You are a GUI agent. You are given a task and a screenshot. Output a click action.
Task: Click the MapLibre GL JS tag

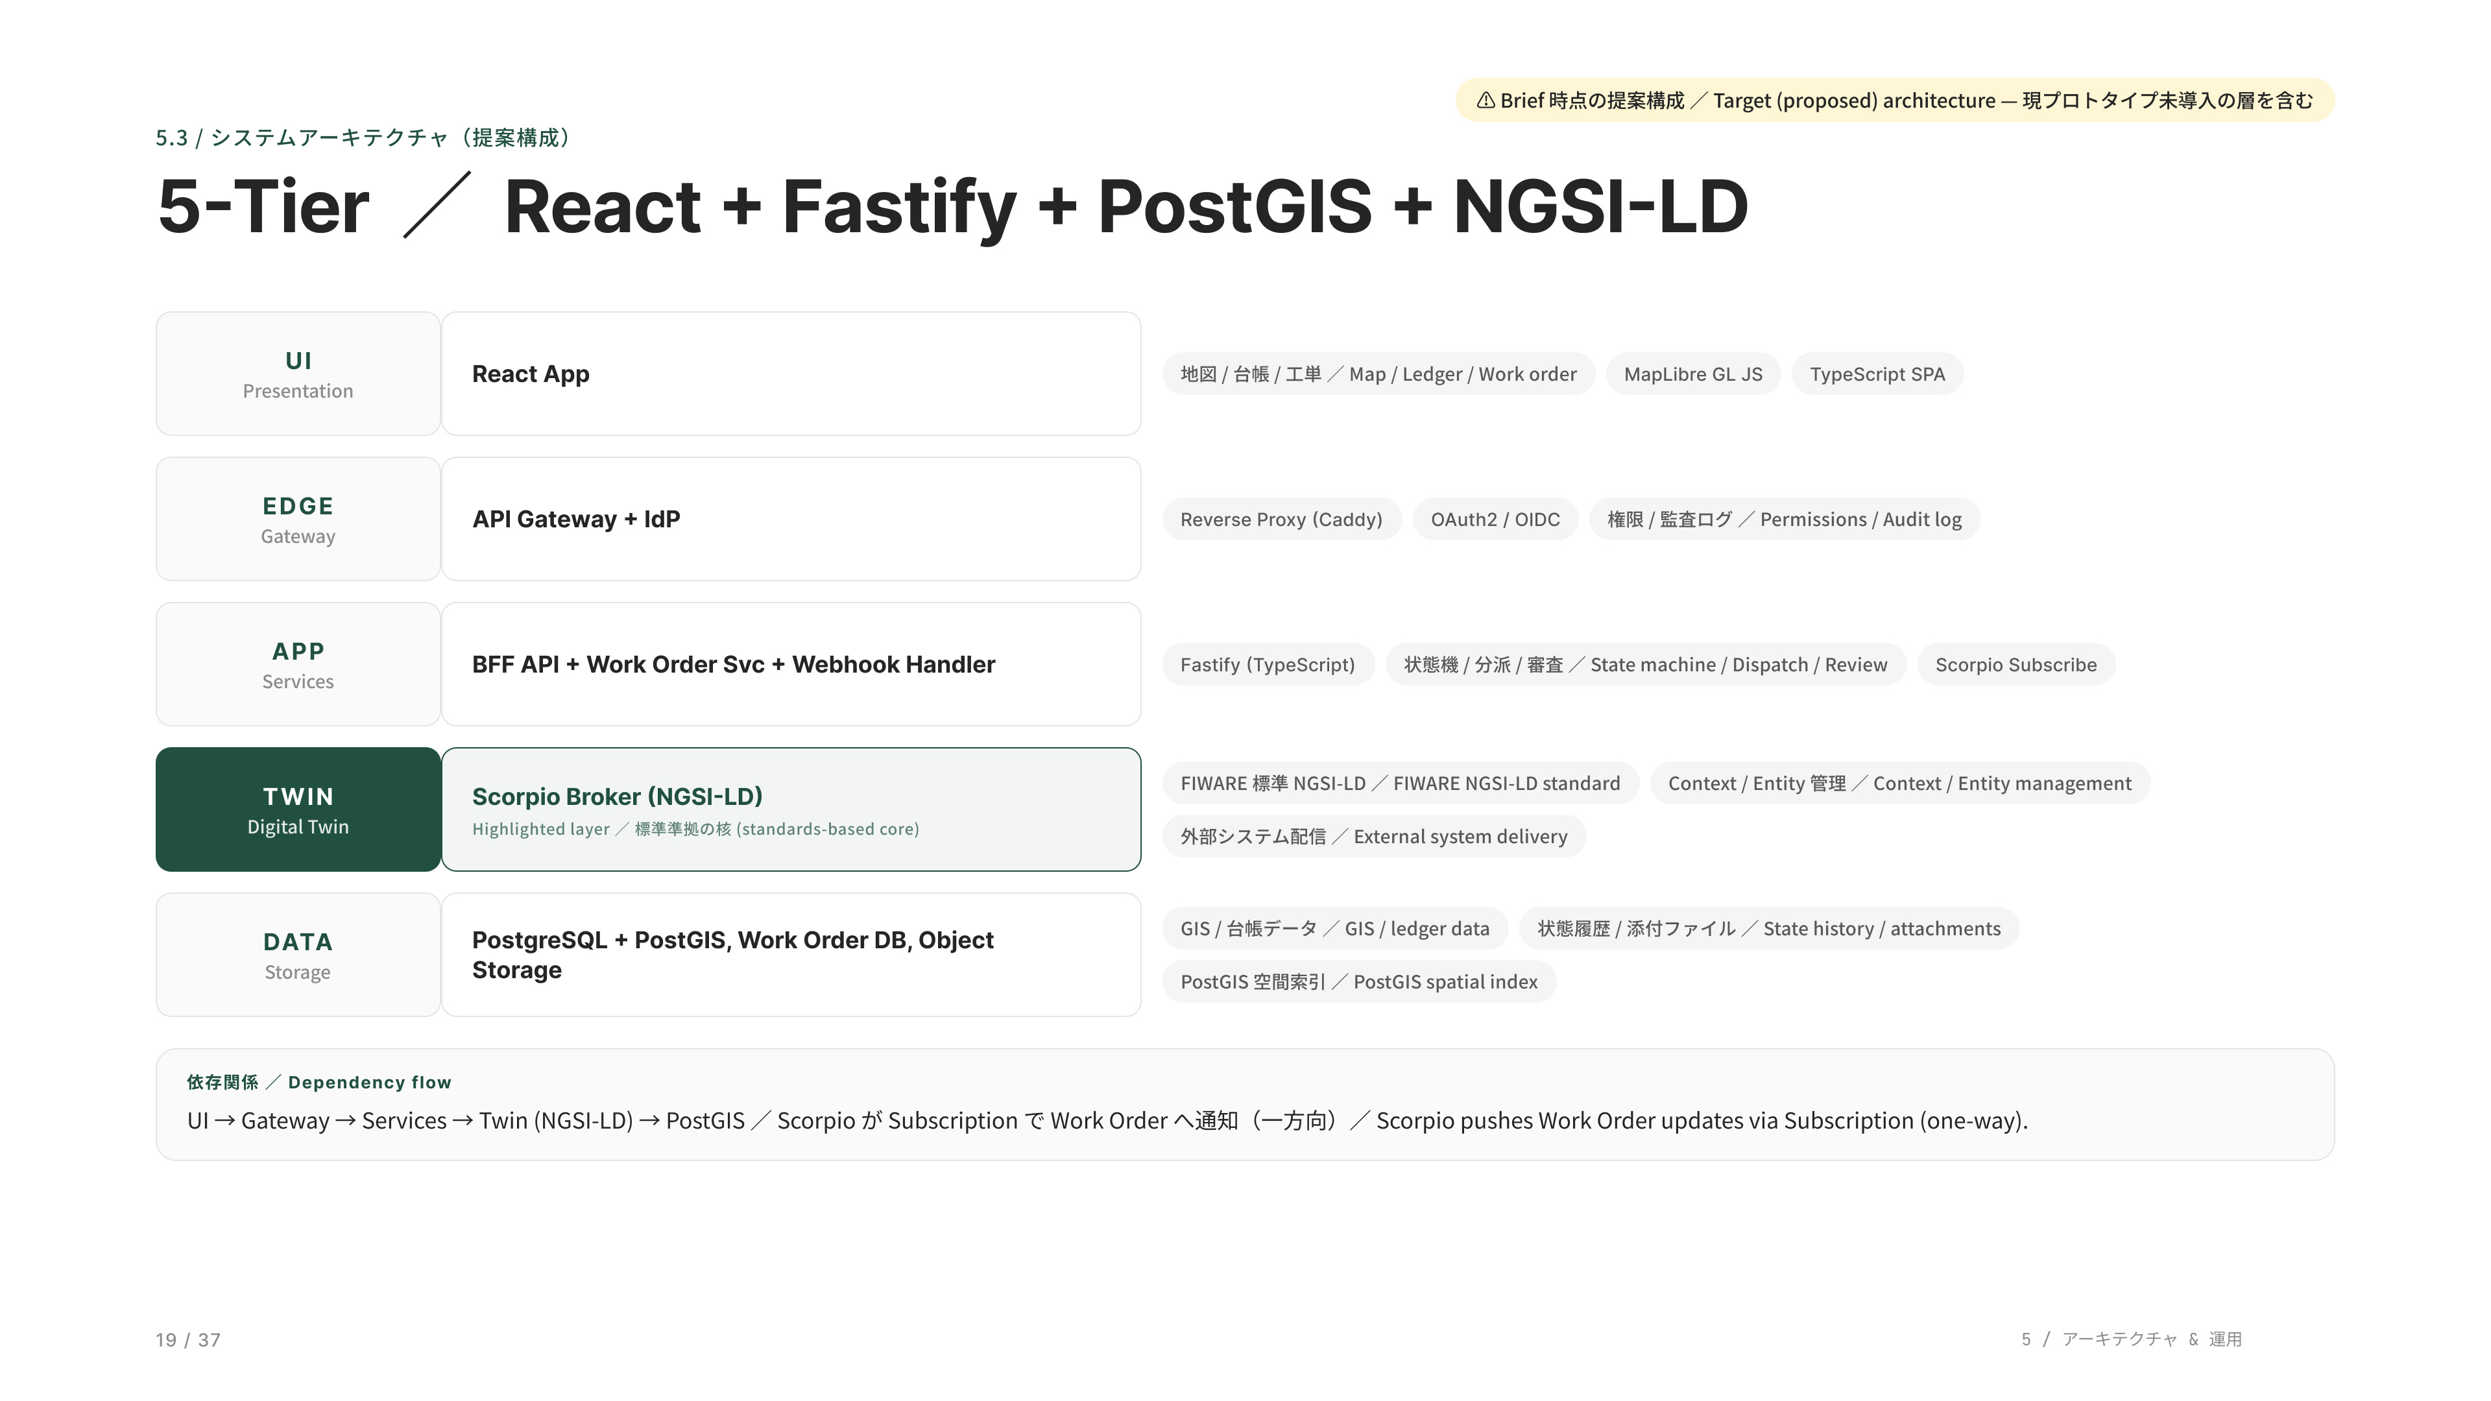click(x=1693, y=374)
